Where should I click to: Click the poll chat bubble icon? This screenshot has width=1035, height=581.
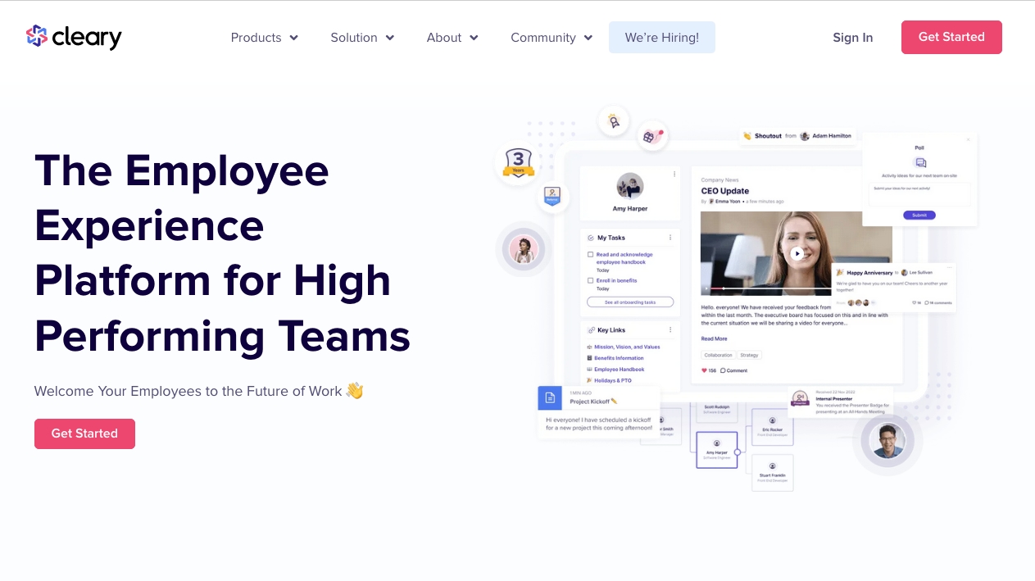919,163
